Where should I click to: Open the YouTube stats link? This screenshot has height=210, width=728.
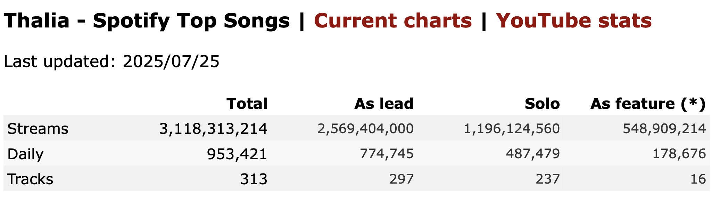pos(574,21)
